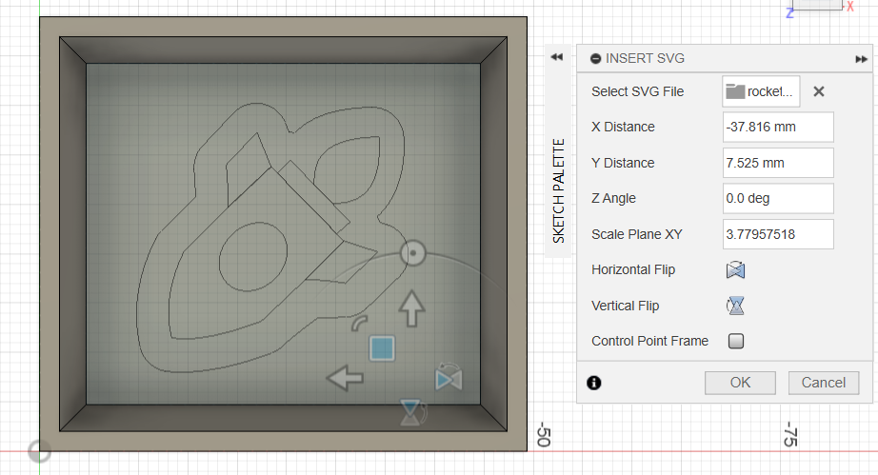Open the info icon in Insert SVG dialog
The height and width of the screenshot is (475, 878).
593,383
